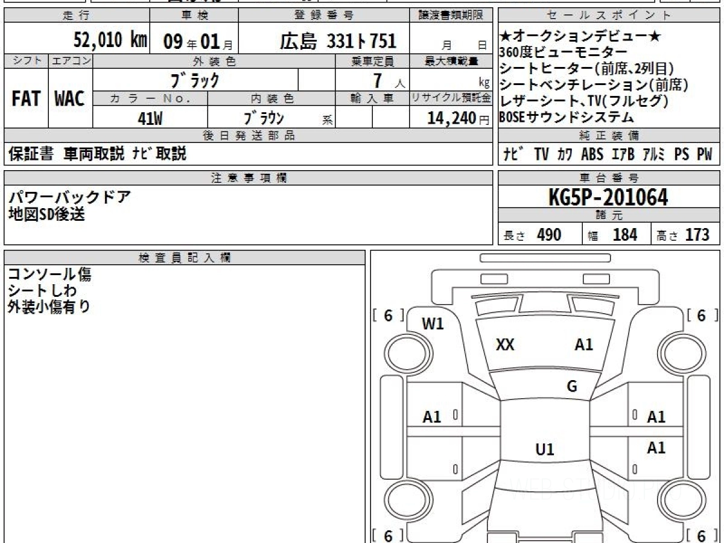
Task: Click the mileage value 52,010 km
Action: click(x=110, y=40)
